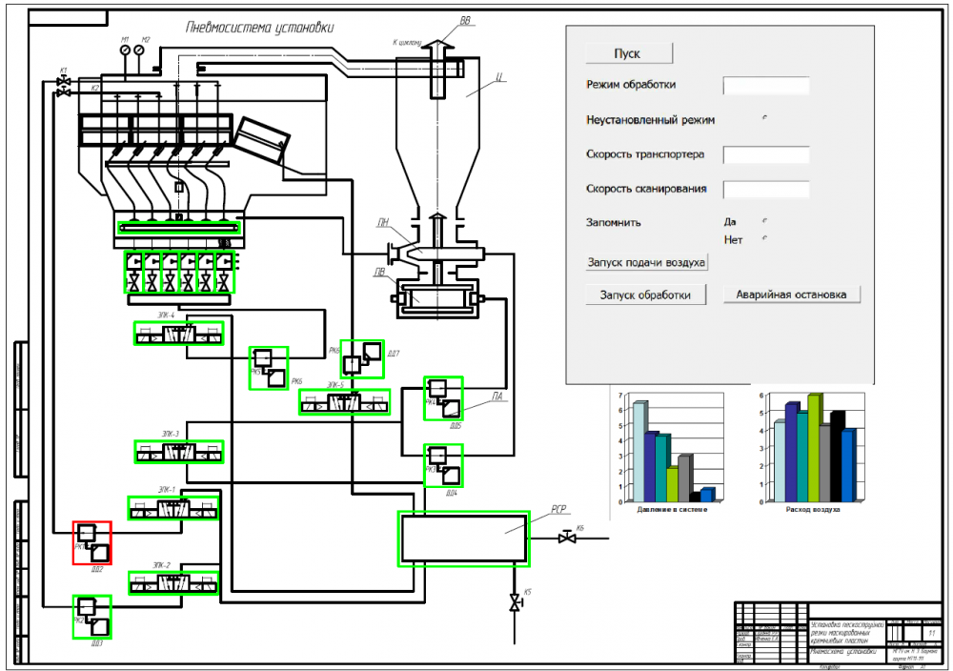Select the ЭПК-4 electropneumatic valve symbol
953x671 pixels.
[x=178, y=334]
